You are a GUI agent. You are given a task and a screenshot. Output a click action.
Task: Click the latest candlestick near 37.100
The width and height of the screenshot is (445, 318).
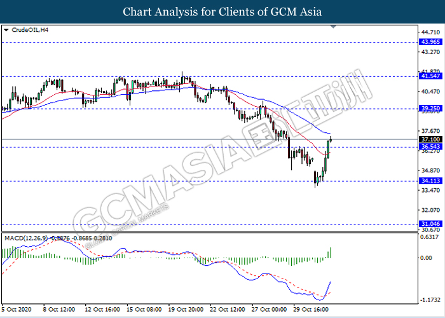point(331,139)
